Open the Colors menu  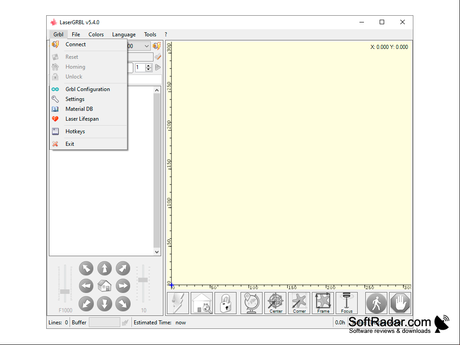click(96, 35)
